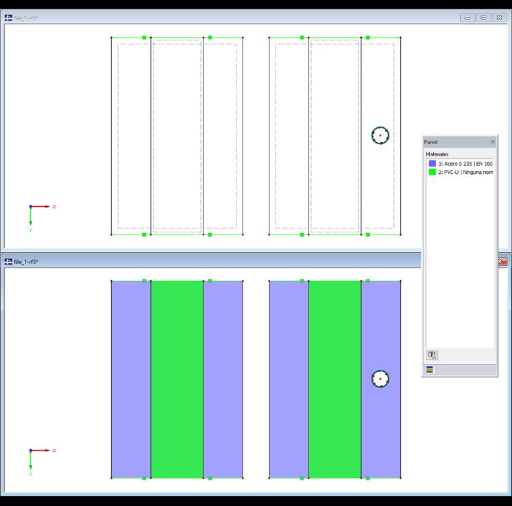Close the top file_1-rf5 window
Image resolution: width=512 pixels, height=506 pixels.
click(x=500, y=18)
